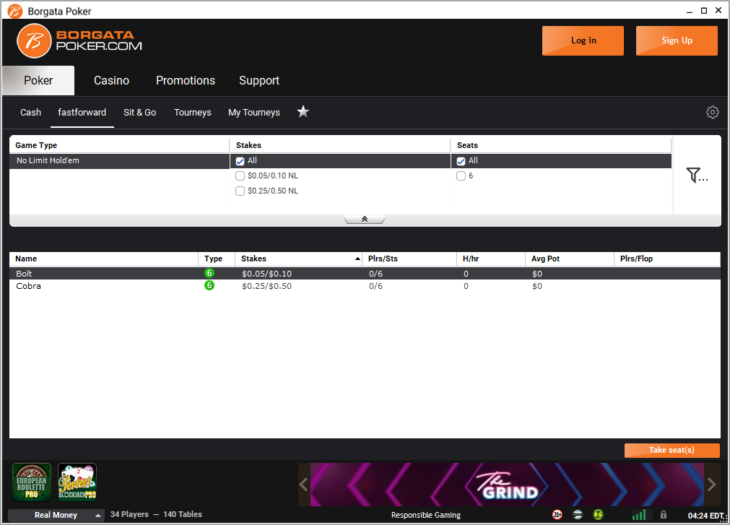Click the green 6-max icon for Bolt
730x525 pixels.
(209, 273)
